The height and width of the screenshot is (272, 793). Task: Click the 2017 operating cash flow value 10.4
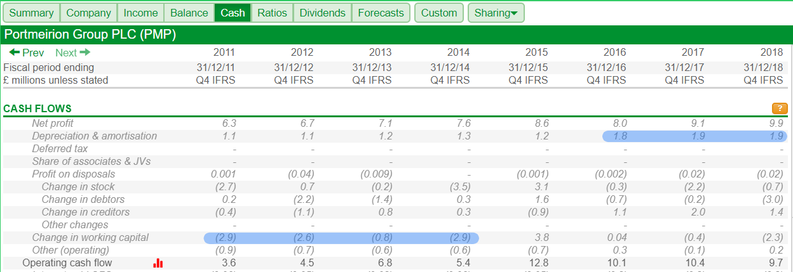pyautogui.click(x=695, y=262)
